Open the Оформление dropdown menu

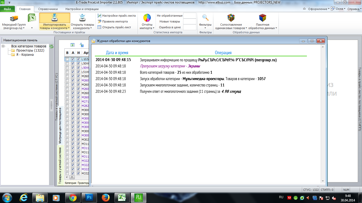(x=319, y=9)
